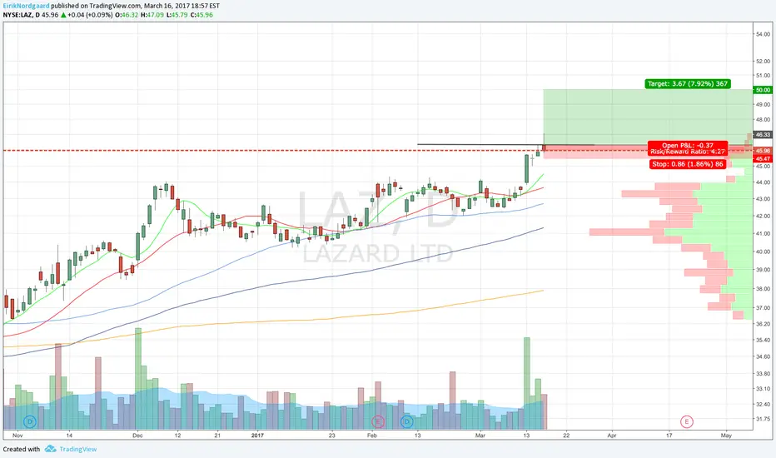776x458 pixels.
Task: Click the 54.00 price axis label
Action: [x=763, y=34]
